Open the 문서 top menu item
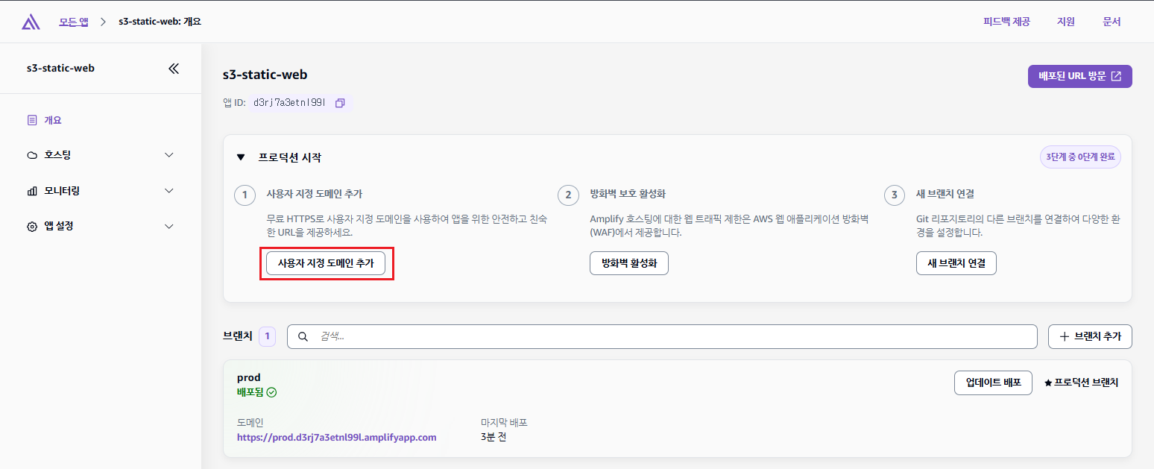Screen dimensions: 1154x469 pos(1112,22)
